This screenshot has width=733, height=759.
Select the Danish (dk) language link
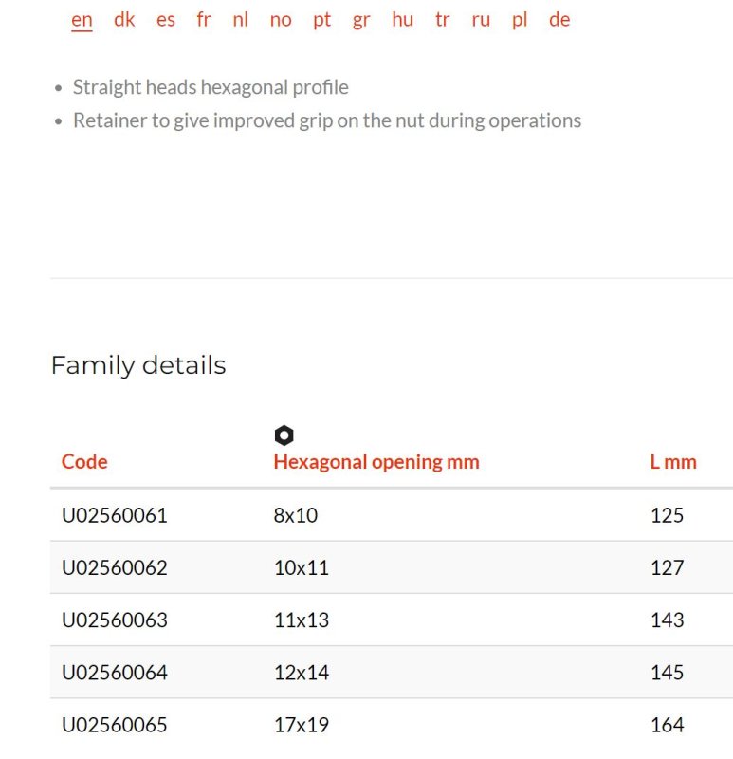tap(124, 20)
